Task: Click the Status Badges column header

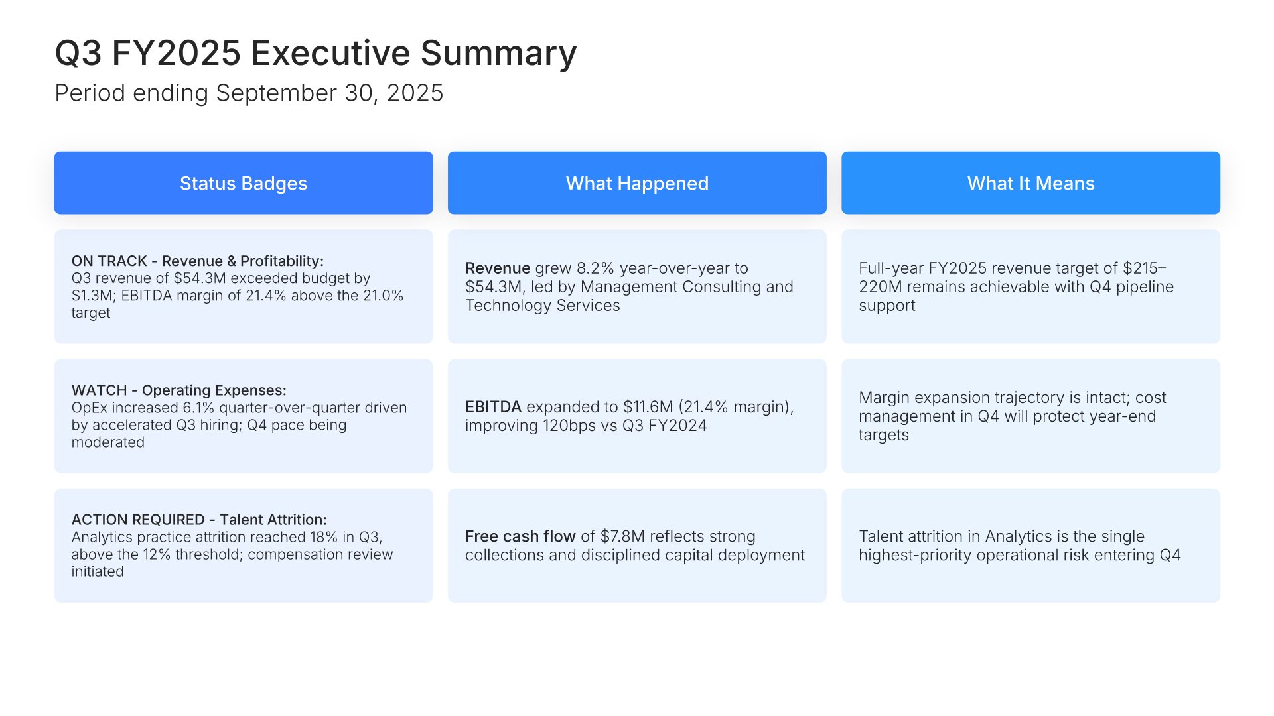Action: (244, 183)
